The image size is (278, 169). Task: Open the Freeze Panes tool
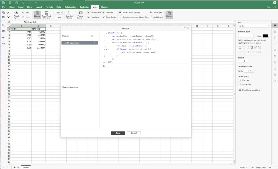(80, 15)
